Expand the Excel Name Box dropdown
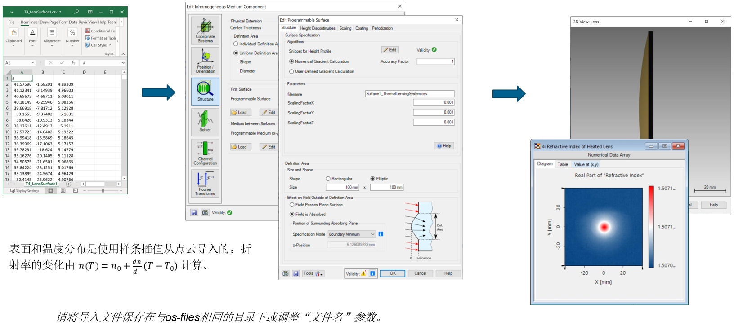734x325 pixels. [x=33, y=63]
